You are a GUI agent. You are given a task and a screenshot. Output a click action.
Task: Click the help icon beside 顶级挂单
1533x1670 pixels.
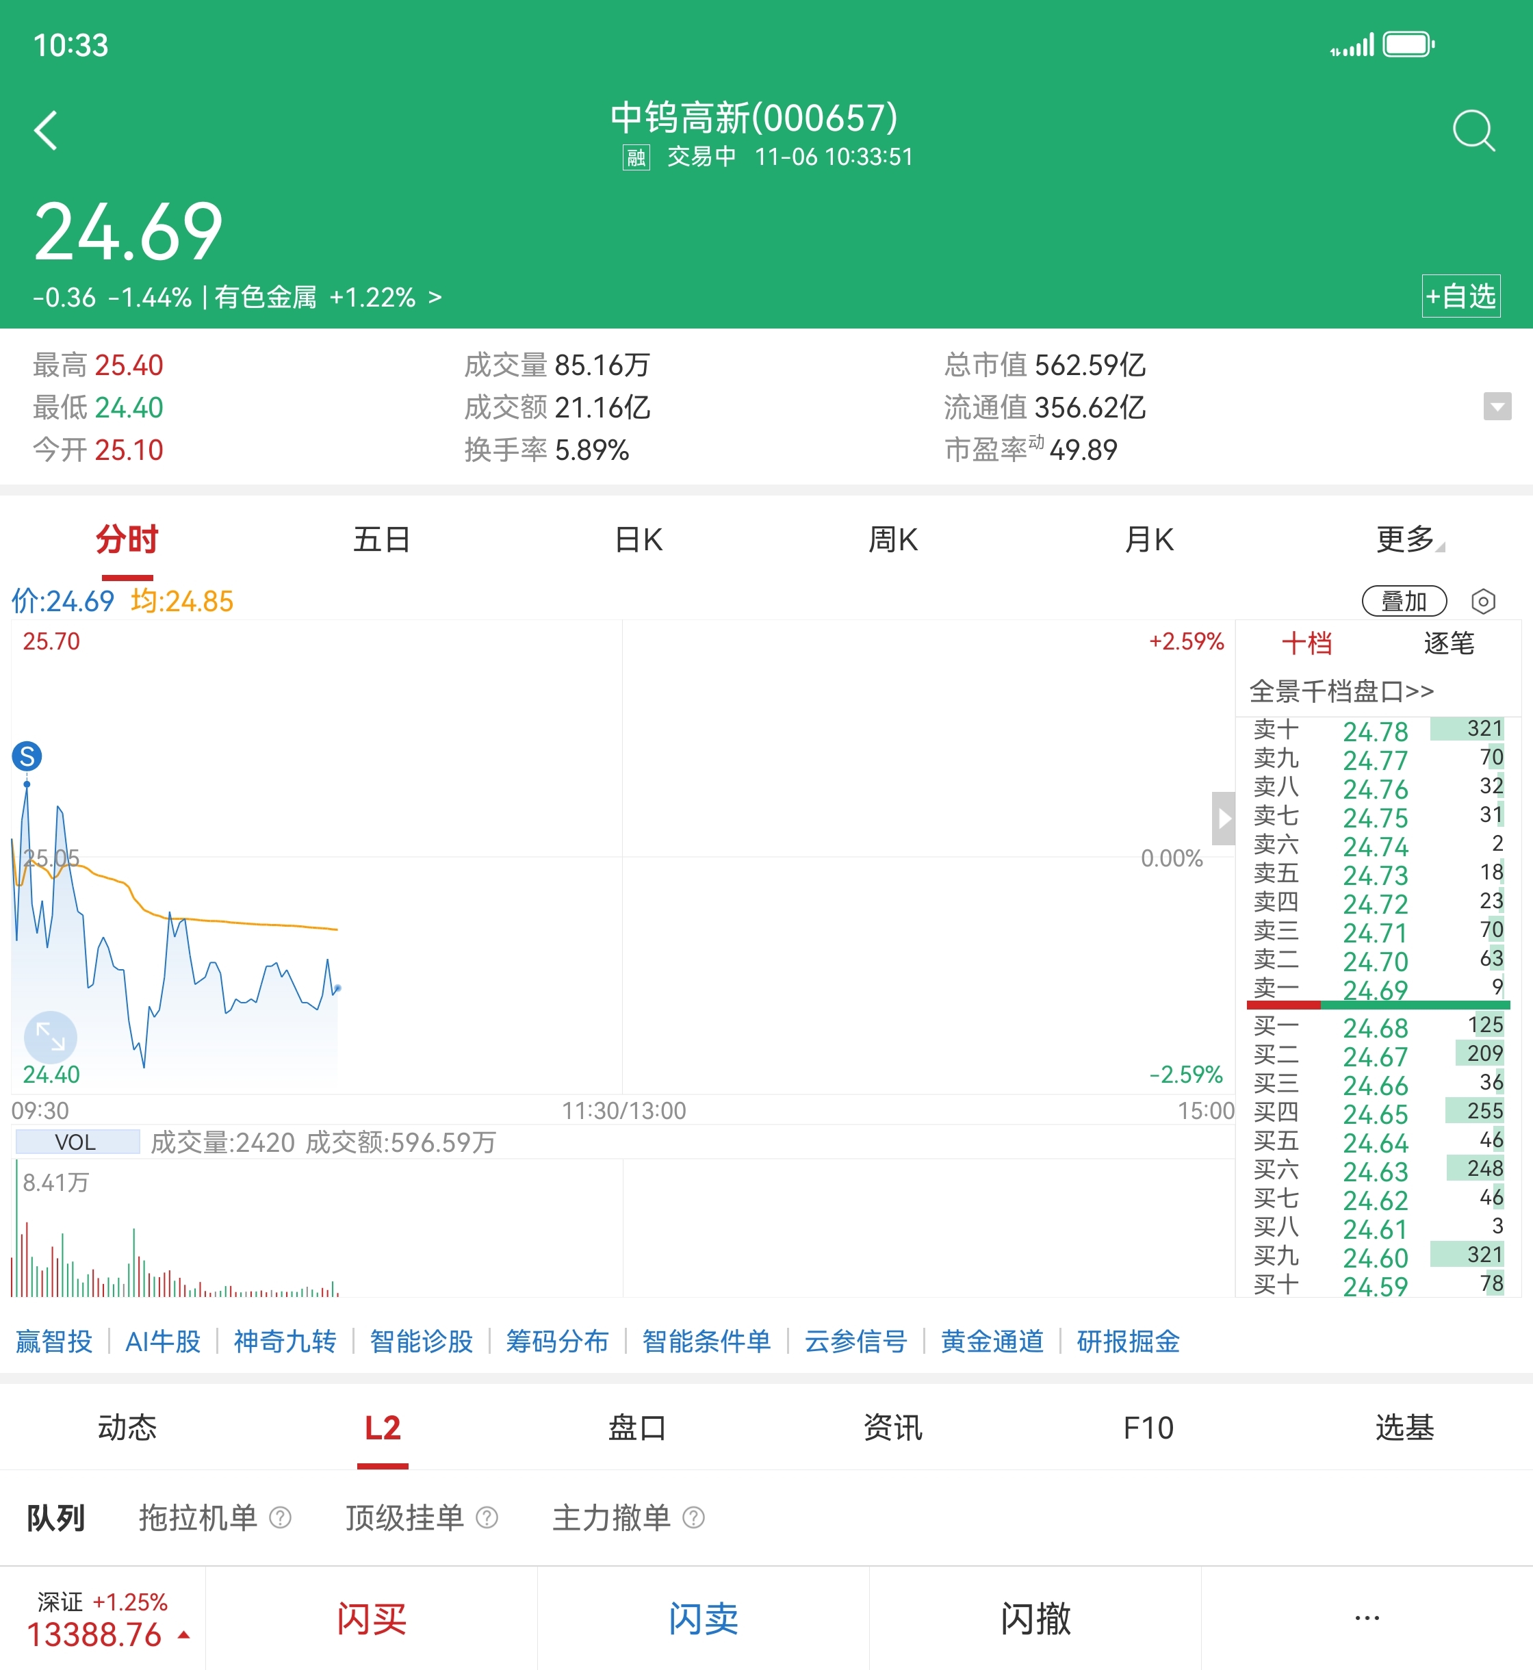[x=487, y=1517]
